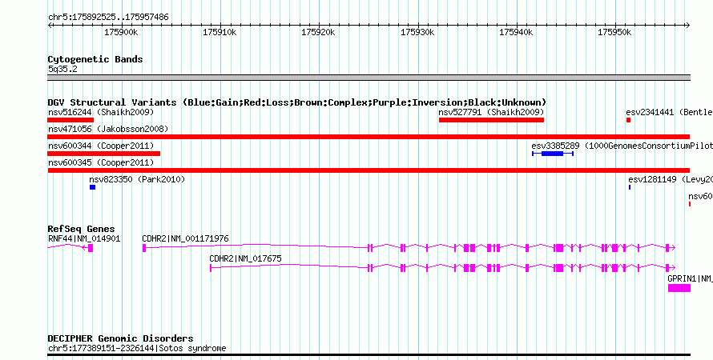Click the 175940k ruler tick label
713x360 pixels.
click(517, 33)
